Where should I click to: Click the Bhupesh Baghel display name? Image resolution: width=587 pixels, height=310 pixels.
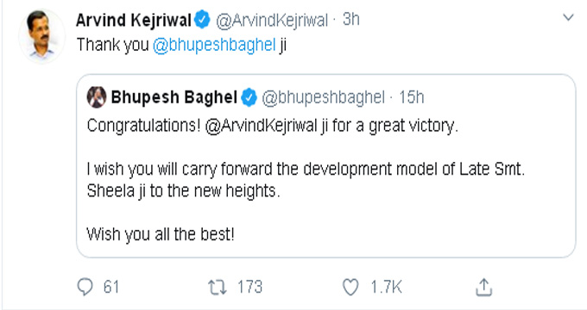174,97
